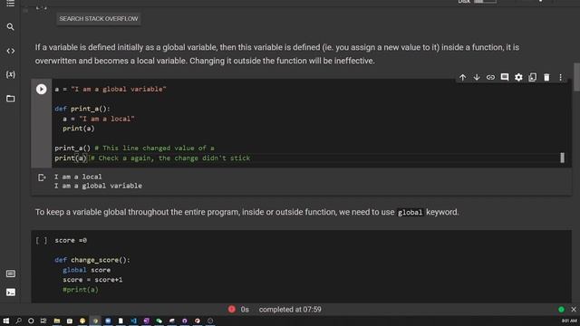Screen dimensions: 580x326
Task: Open Visual Studio Code from the taskbar
Action: pos(133,321)
